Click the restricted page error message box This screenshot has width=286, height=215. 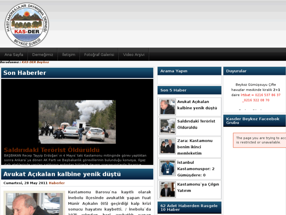coord(260,140)
